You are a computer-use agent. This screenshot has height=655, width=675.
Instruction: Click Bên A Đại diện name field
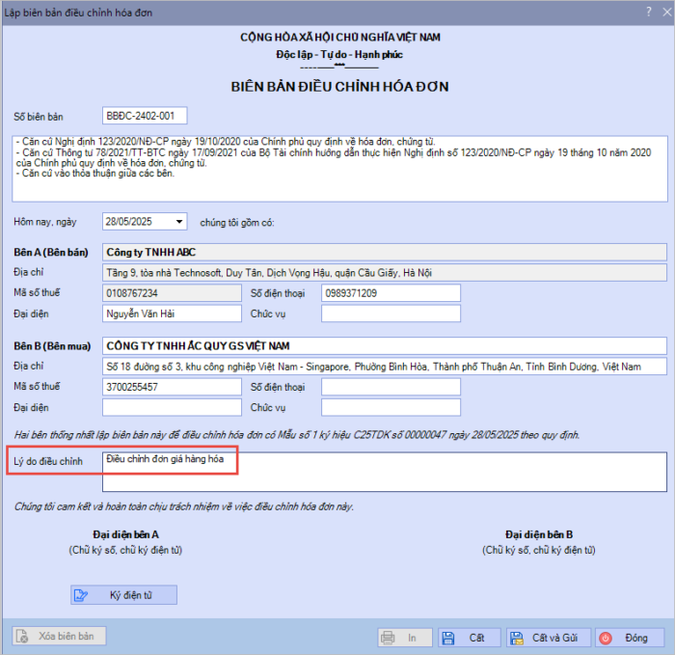tap(171, 314)
